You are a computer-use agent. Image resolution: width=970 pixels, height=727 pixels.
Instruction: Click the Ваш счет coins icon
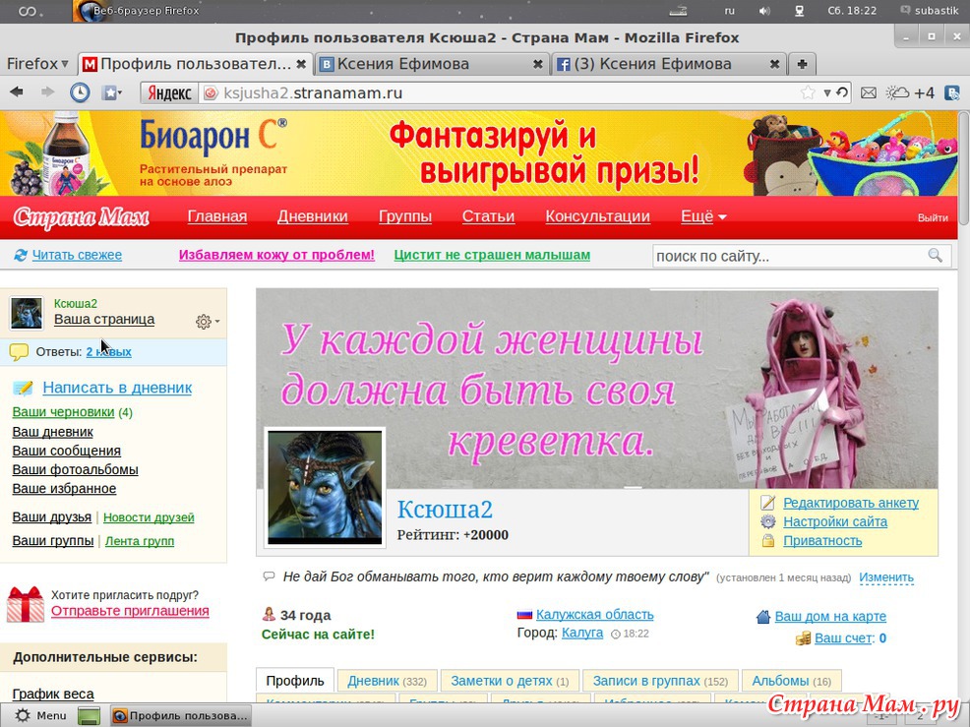[803, 638]
